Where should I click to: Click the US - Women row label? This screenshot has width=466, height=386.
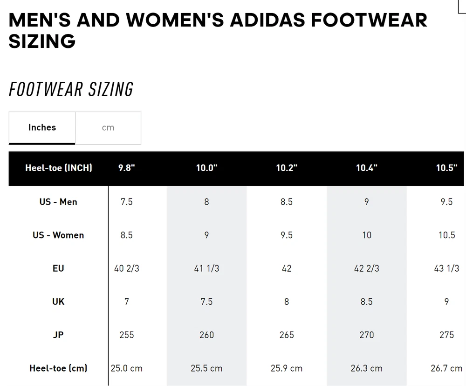[x=58, y=235]
